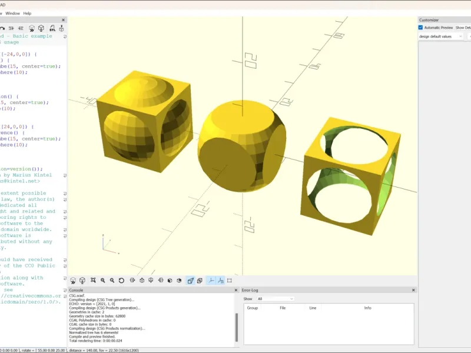Click the Send to 3D print icon
471x353 pixels.
click(62, 28)
